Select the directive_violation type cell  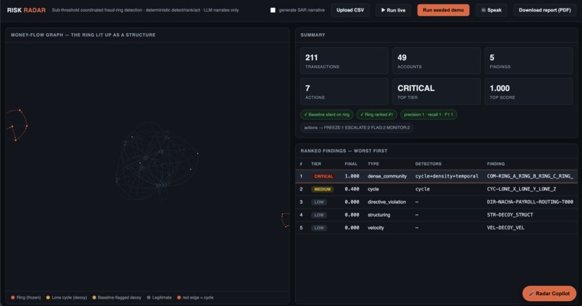pyautogui.click(x=386, y=202)
